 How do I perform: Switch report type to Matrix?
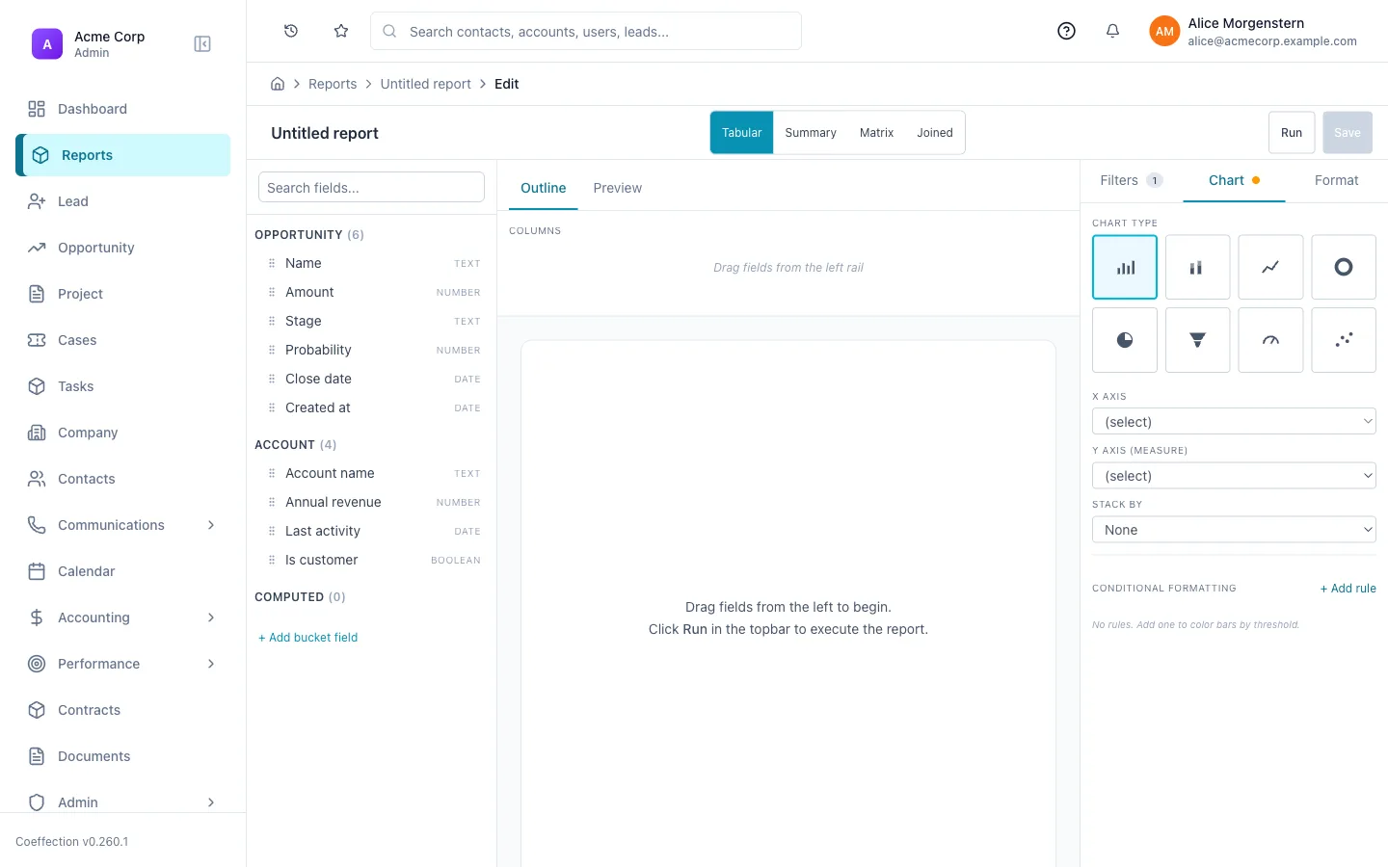877,133
